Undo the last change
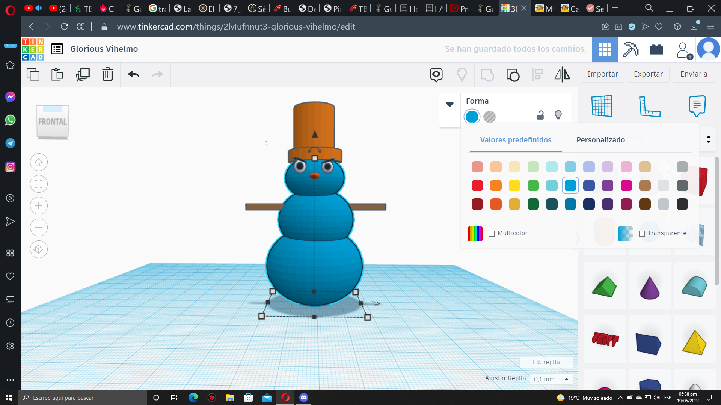The width and height of the screenshot is (721, 405). [133, 74]
